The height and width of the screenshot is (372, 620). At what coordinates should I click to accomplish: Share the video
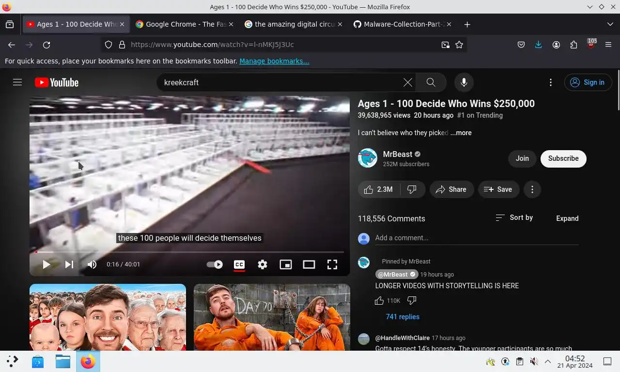[x=451, y=189]
